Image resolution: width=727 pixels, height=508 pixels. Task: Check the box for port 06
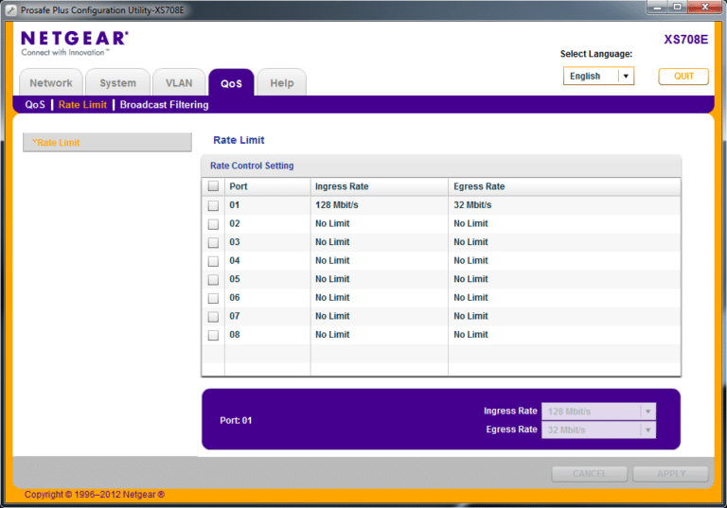point(213,298)
